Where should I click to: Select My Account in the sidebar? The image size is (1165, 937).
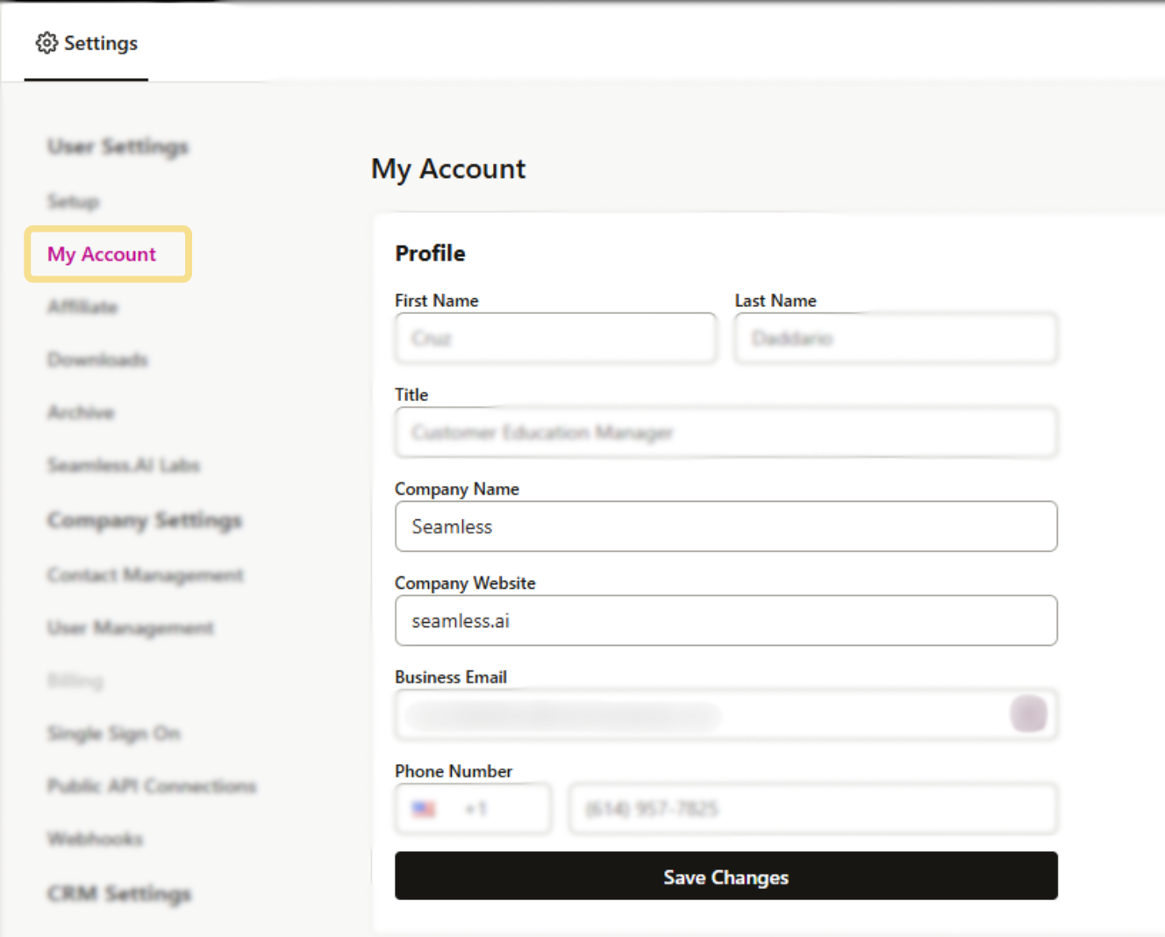(x=103, y=254)
